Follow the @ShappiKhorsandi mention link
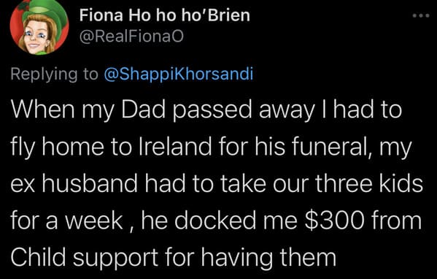Screen dimensions: 437x279 pos(179,74)
